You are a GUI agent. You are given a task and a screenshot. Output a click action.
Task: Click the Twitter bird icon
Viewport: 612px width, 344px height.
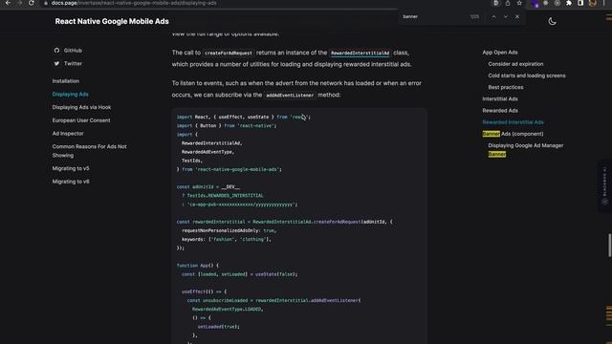56,63
